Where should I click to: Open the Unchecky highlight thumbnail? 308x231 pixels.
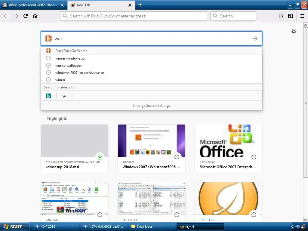pyautogui.click(x=229, y=199)
